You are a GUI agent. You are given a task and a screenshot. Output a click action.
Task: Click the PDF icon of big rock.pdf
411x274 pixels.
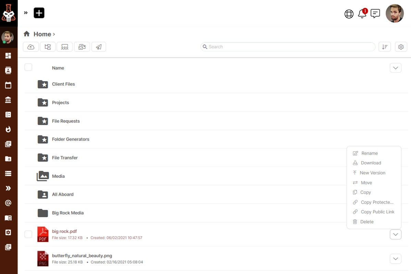click(x=43, y=234)
